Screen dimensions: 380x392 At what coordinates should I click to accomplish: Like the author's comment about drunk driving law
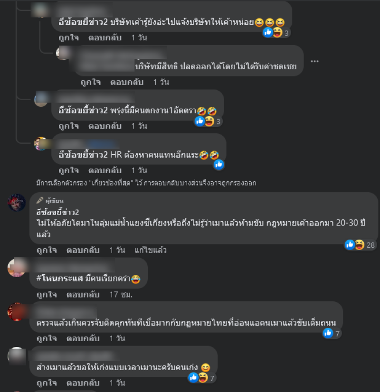47,250
